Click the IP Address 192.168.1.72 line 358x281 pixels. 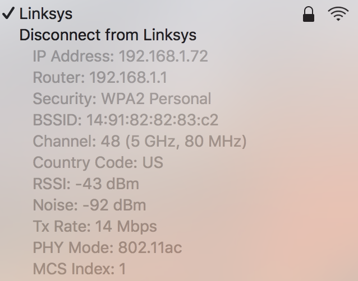(120, 56)
